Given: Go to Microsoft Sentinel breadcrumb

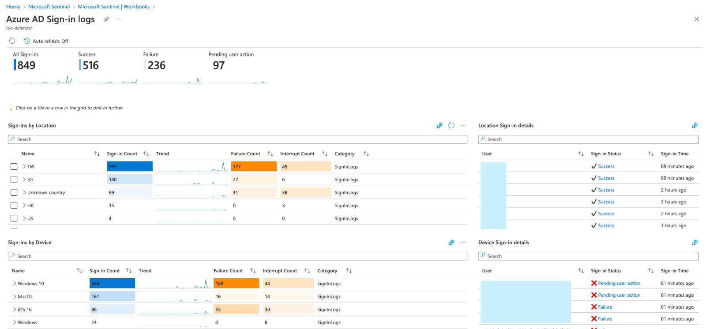Looking at the screenshot, I should (x=49, y=7).
